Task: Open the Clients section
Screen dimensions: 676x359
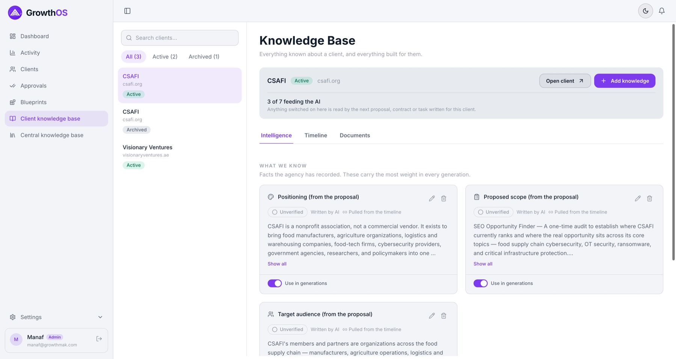Action: [x=56, y=69]
